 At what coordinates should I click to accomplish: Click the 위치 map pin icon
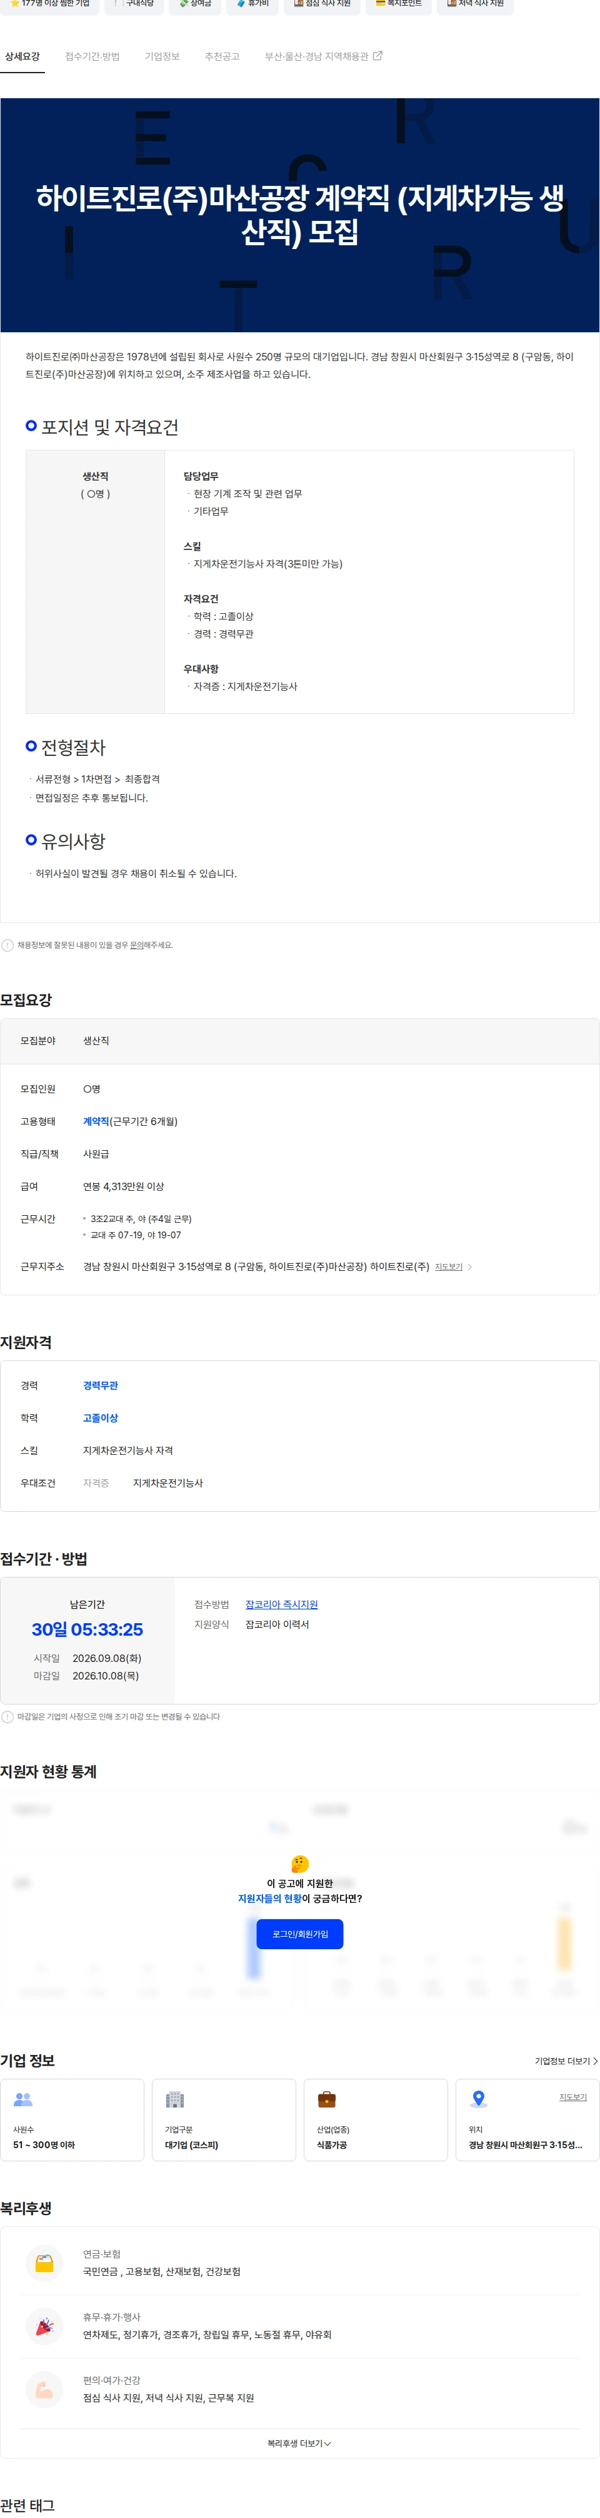(478, 2099)
